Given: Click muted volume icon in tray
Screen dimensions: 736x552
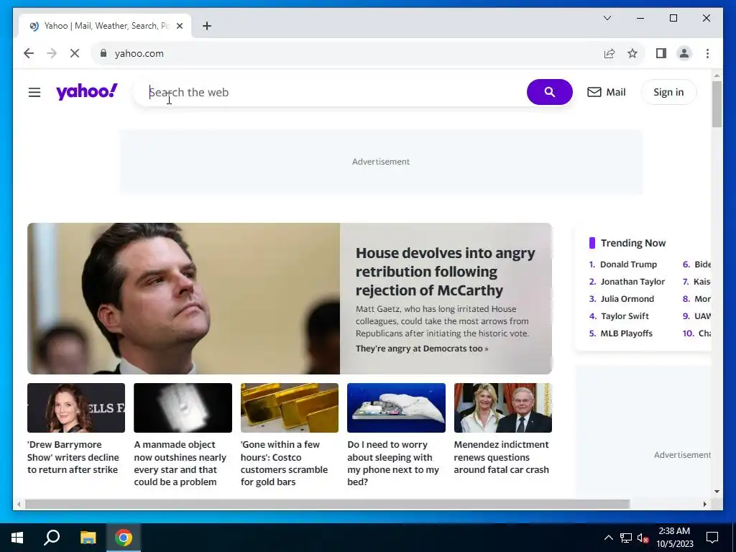Looking at the screenshot, I should pyautogui.click(x=643, y=538).
